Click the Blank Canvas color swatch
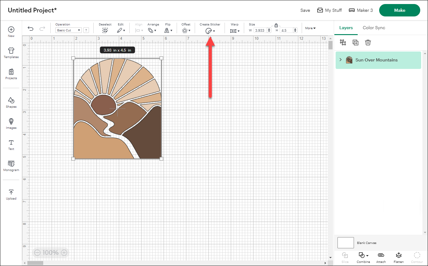 pyautogui.click(x=345, y=243)
